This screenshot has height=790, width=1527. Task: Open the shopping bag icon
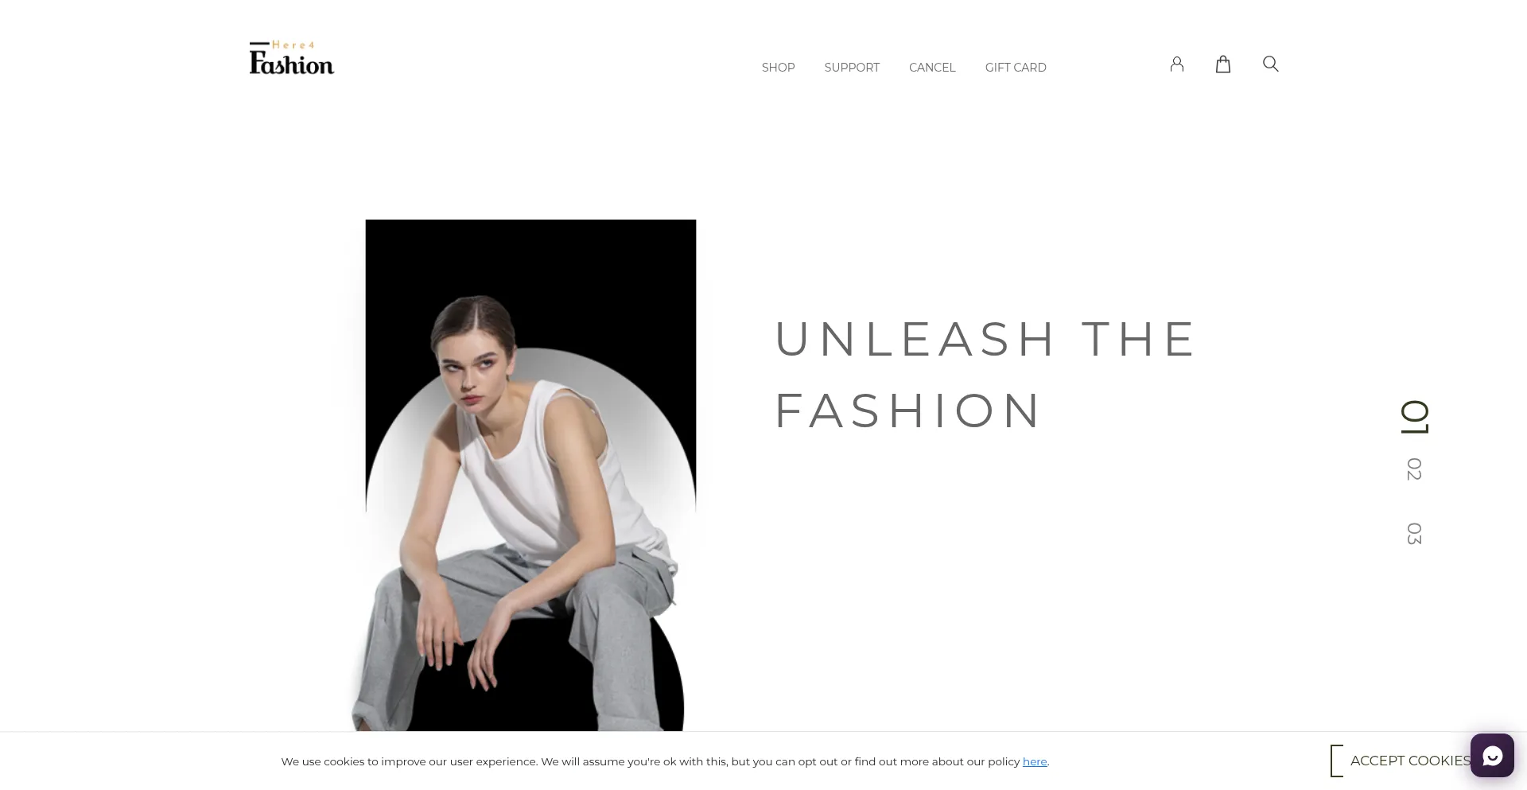[1223, 64]
